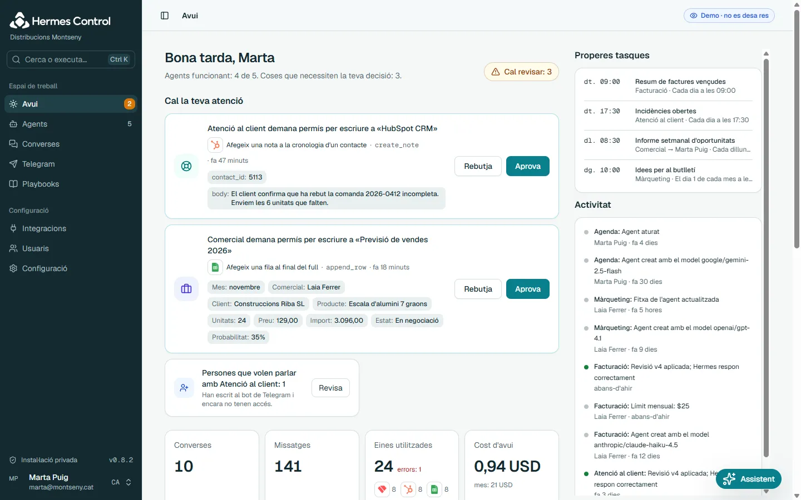Click the MP user avatar

(x=14, y=478)
